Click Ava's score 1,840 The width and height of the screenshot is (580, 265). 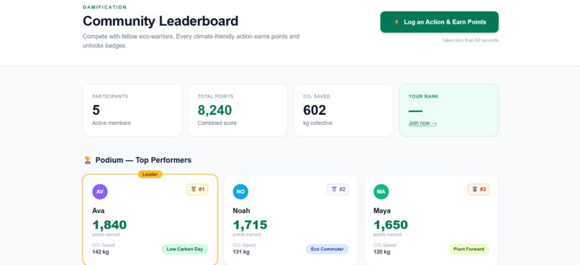pyautogui.click(x=109, y=225)
